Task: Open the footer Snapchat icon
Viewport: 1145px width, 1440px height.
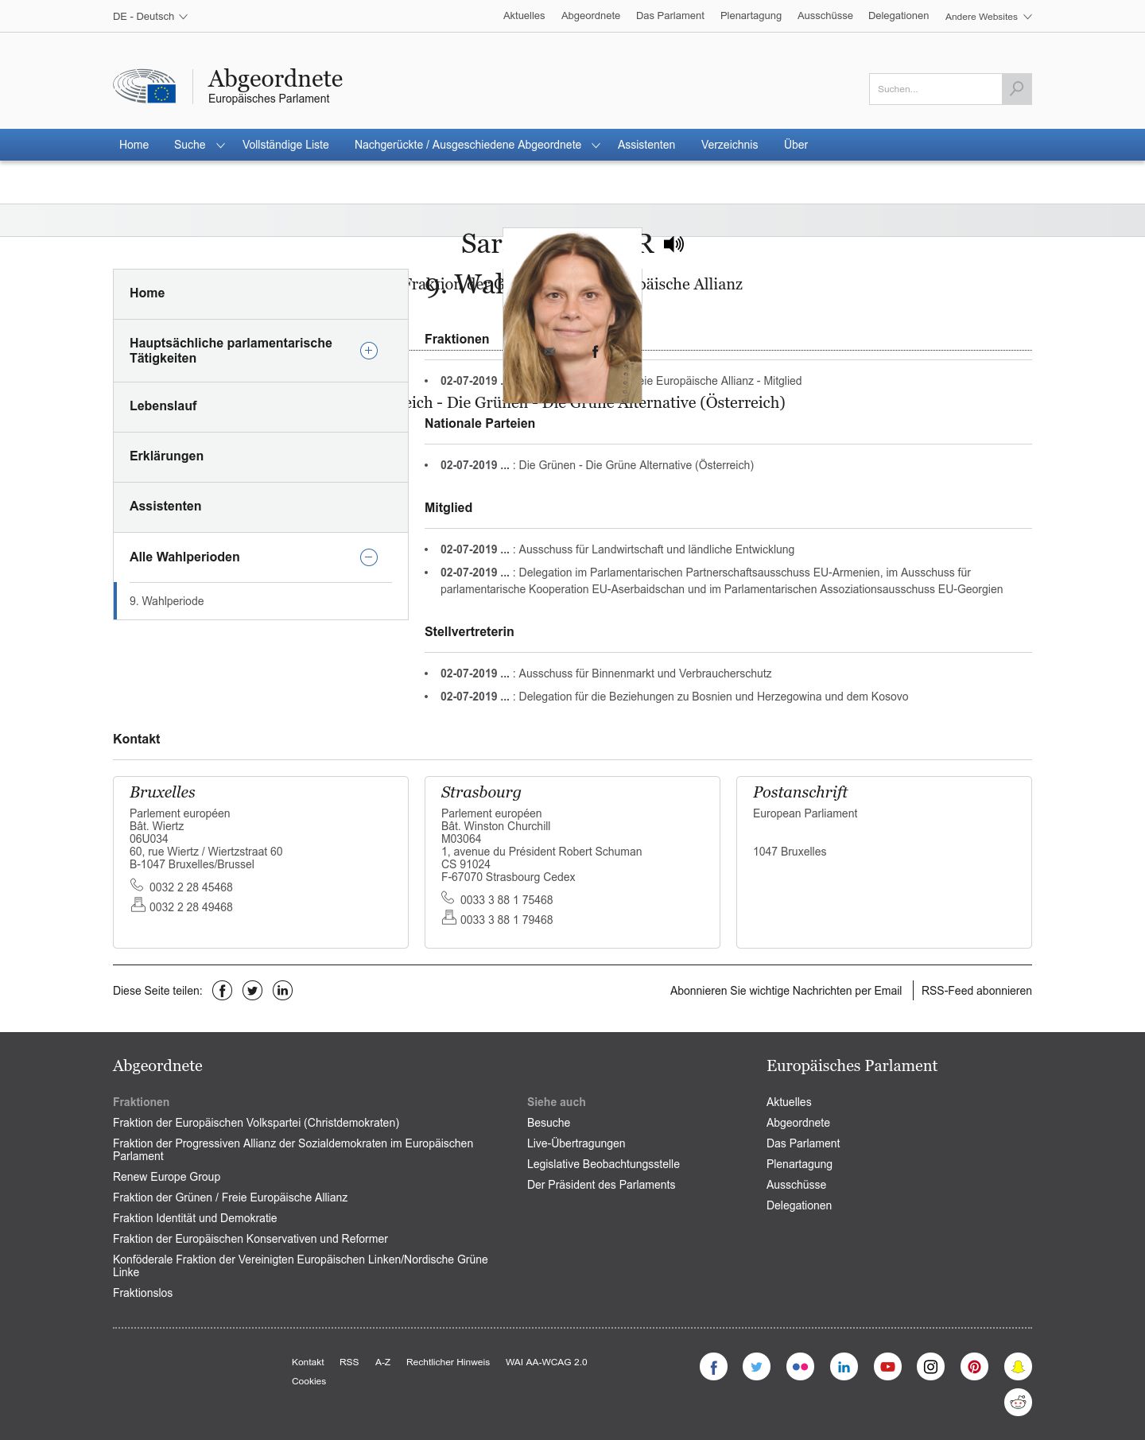Action: 1018,1367
